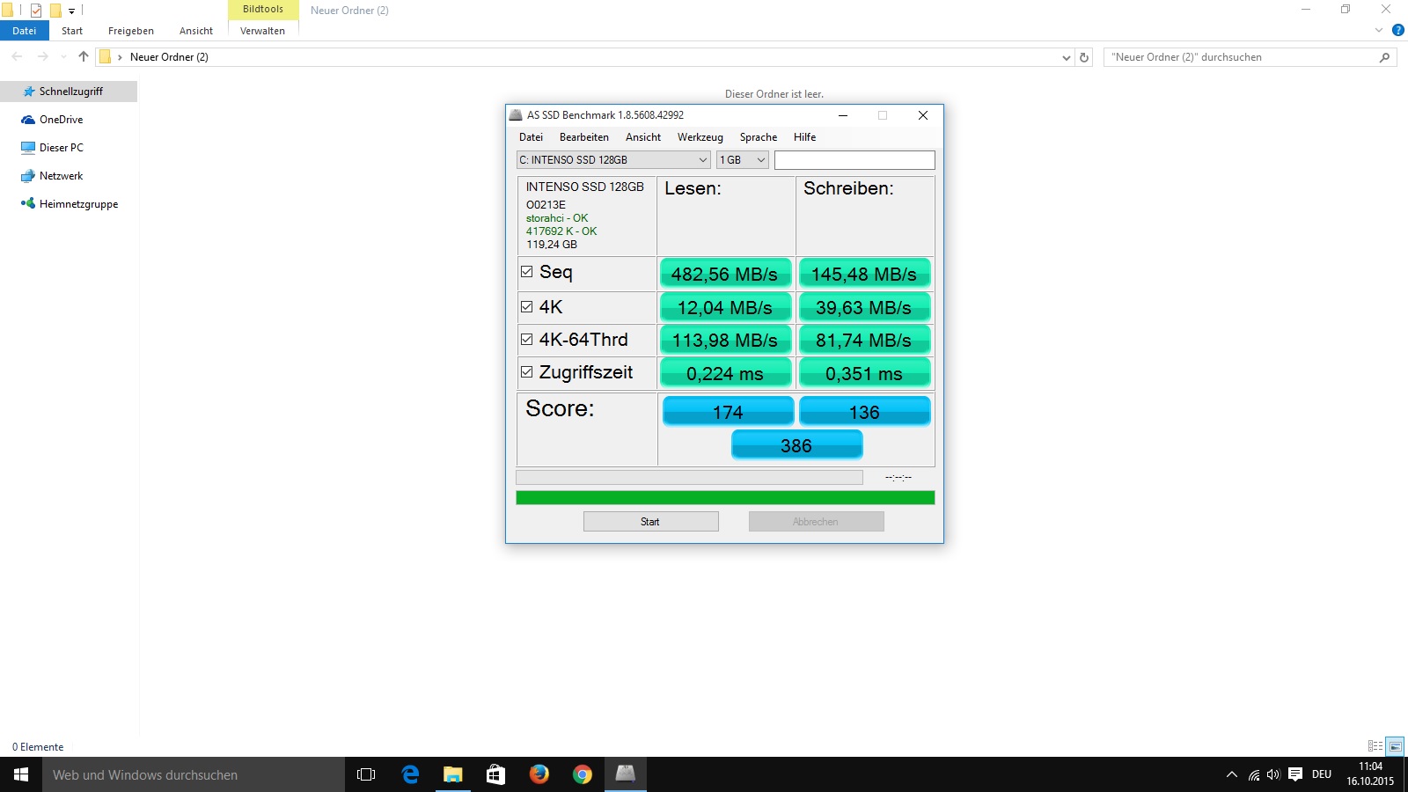The image size is (1408, 792).
Task: Toggle the Zugriffszeit checkbox
Action: click(526, 372)
